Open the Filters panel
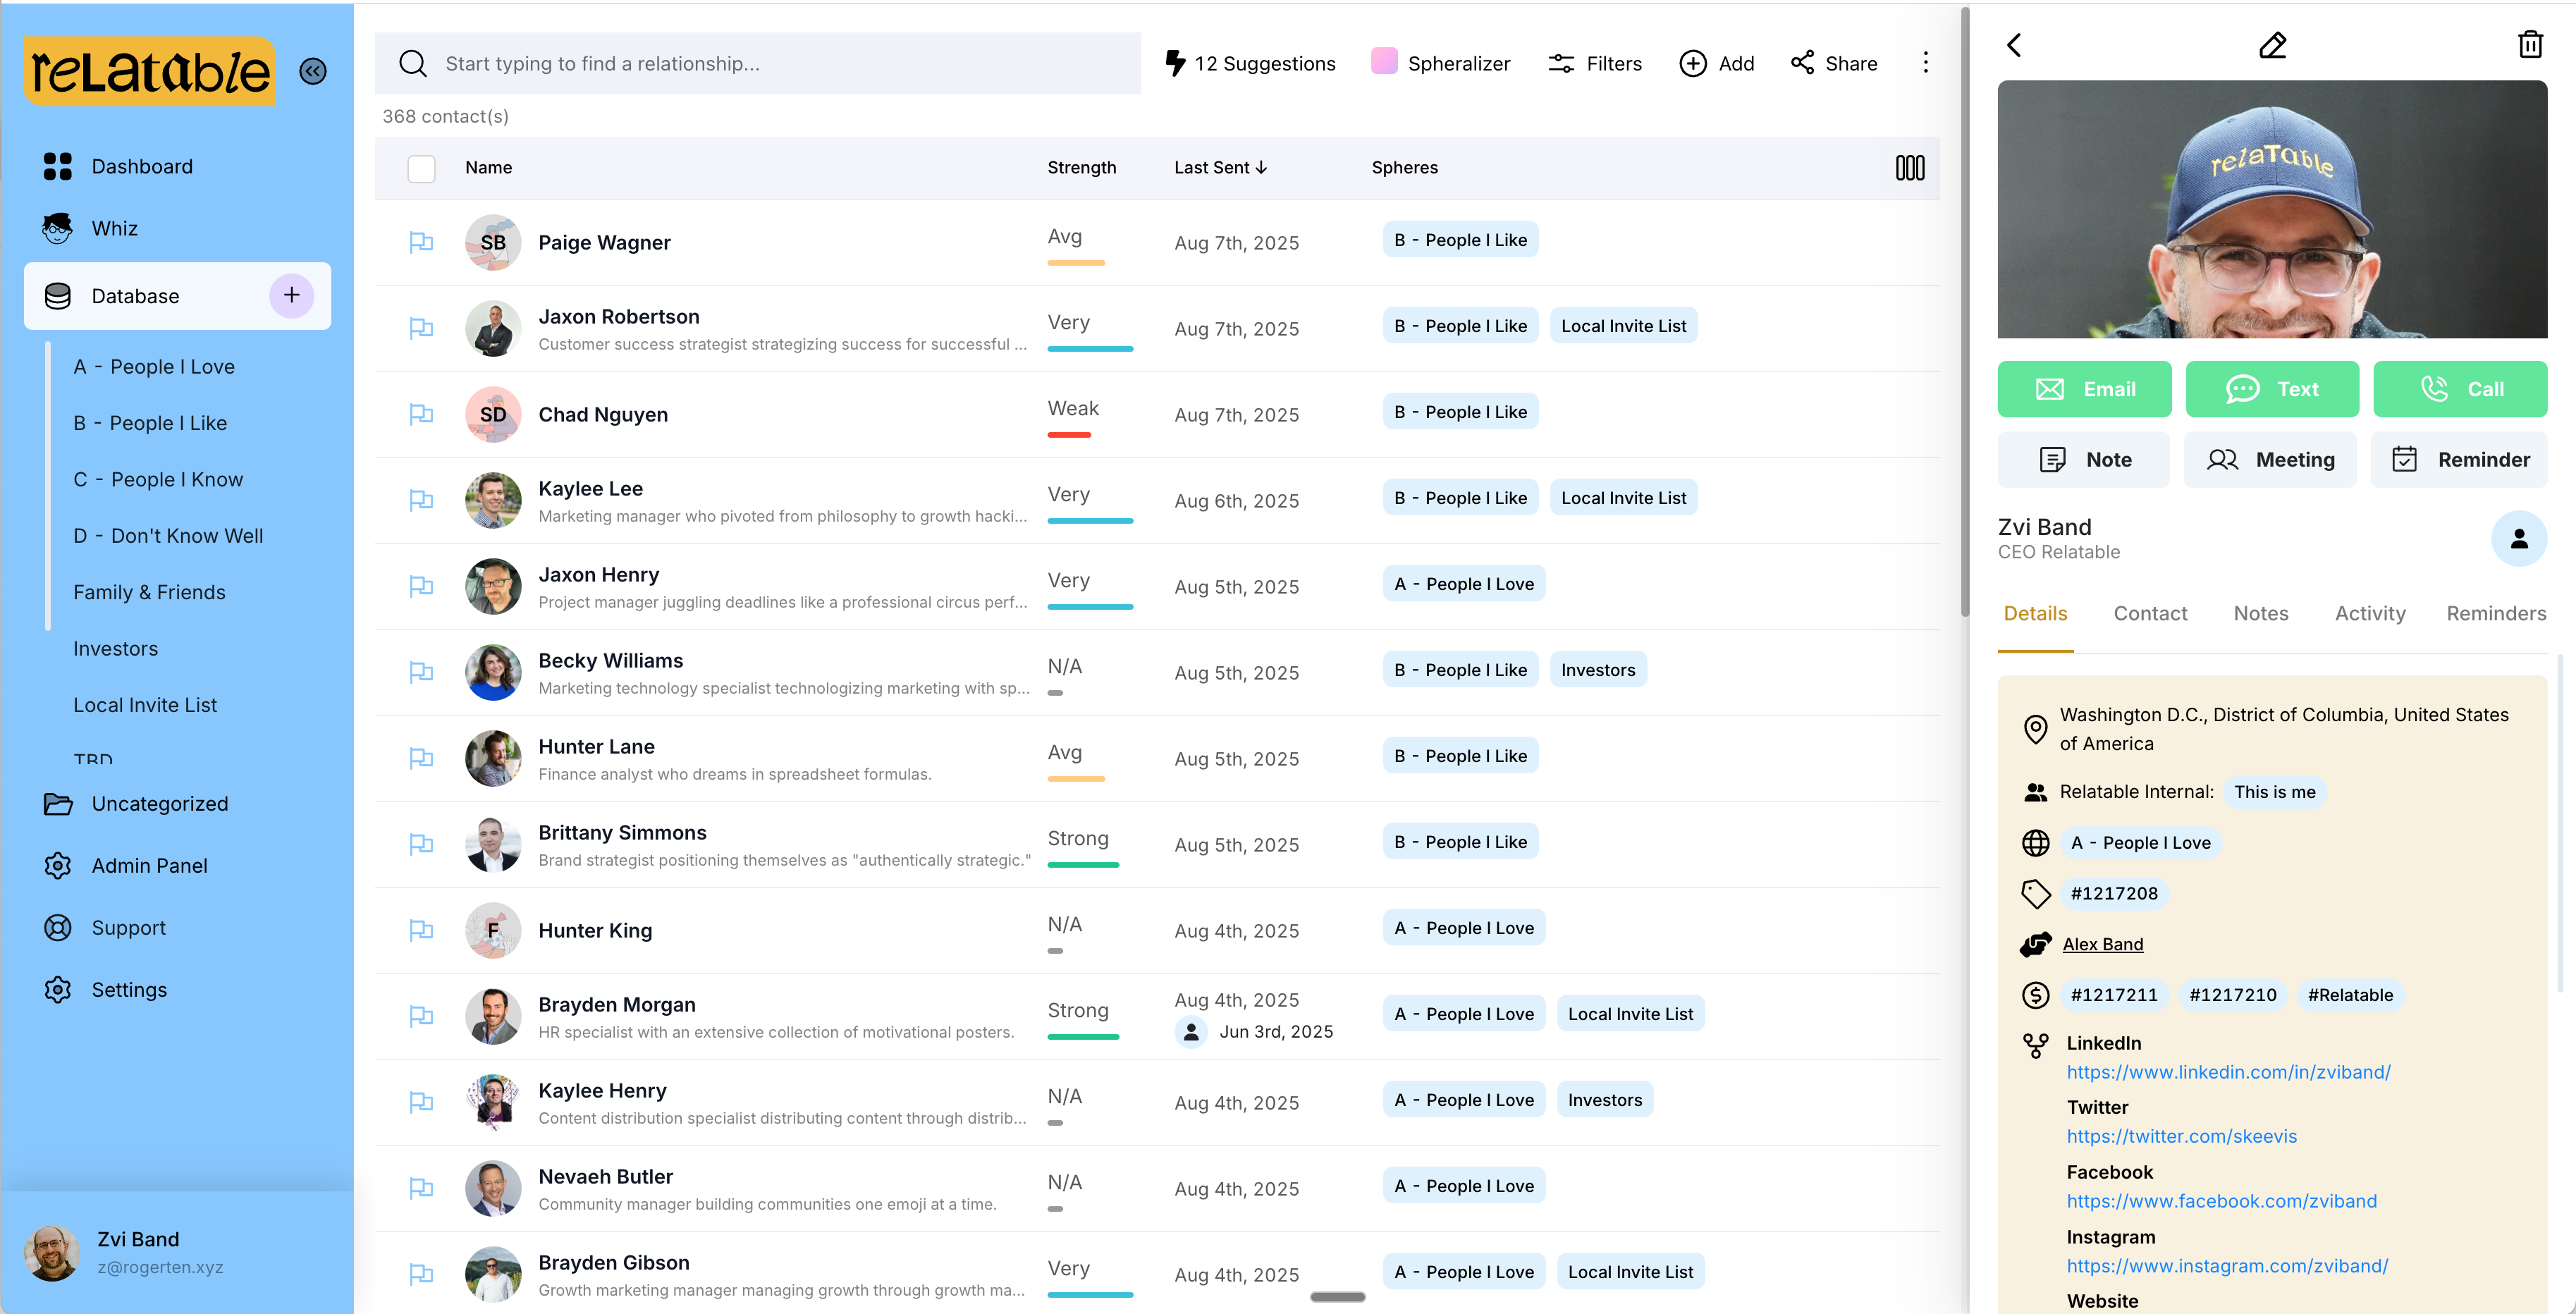The width and height of the screenshot is (2576, 1314). click(1595, 63)
